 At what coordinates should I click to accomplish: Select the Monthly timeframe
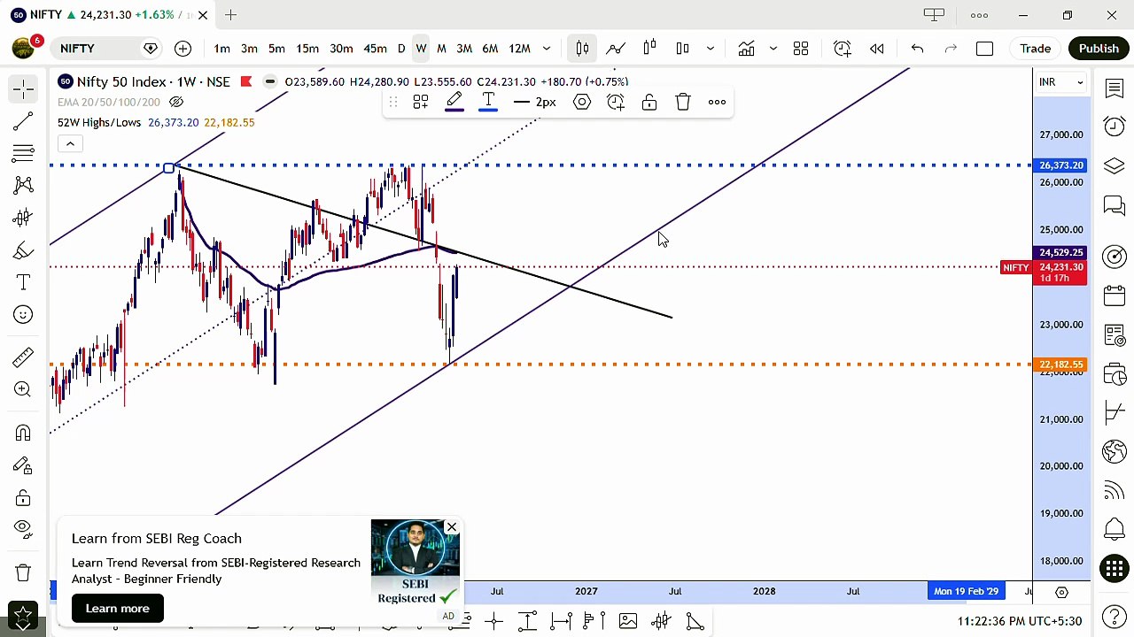[441, 49]
